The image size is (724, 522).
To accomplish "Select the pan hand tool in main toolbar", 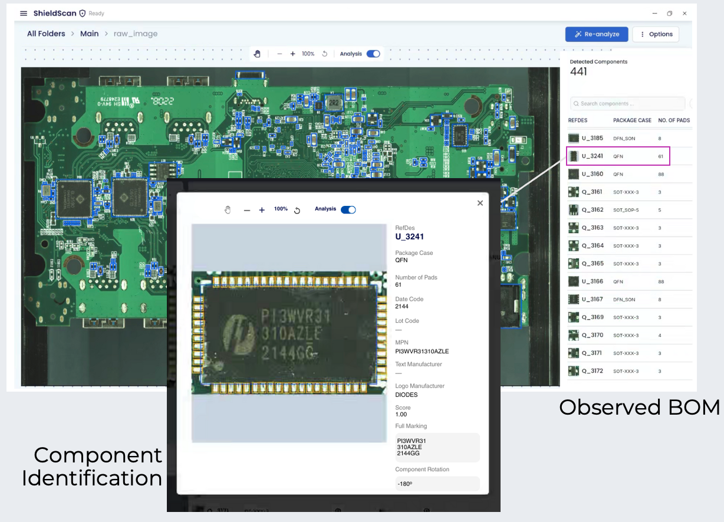I will 257,54.
